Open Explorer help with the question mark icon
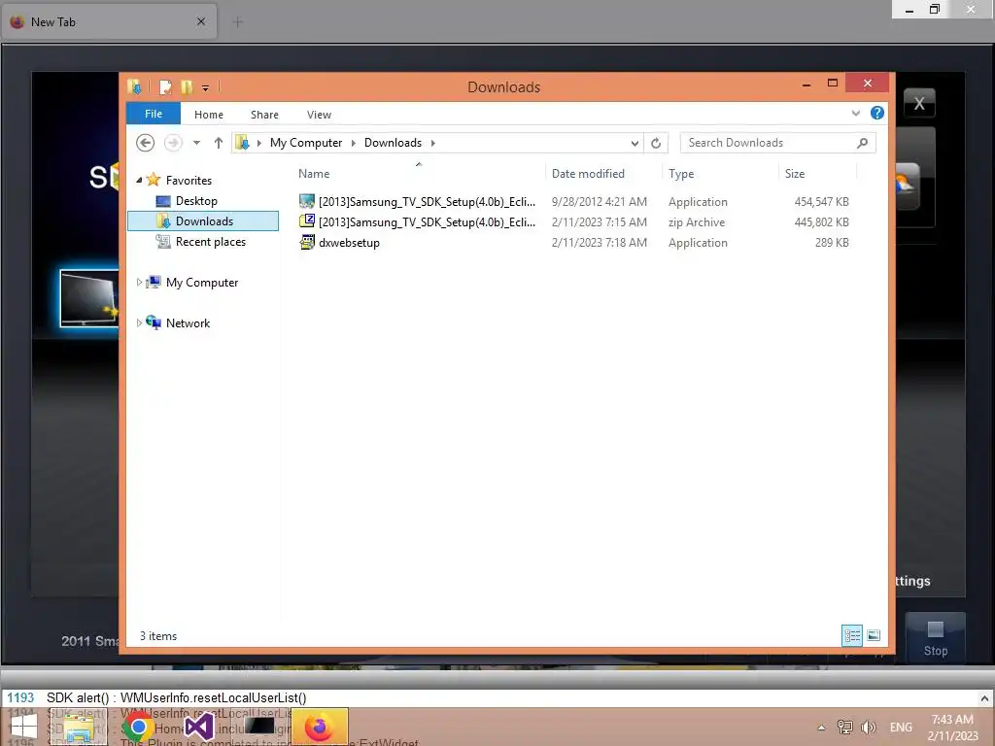 [x=877, y=113]
